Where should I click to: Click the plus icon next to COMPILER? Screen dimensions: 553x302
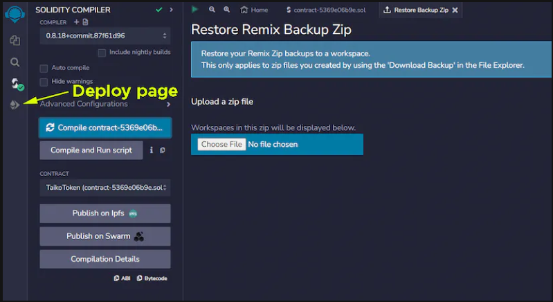pos(76,22)
